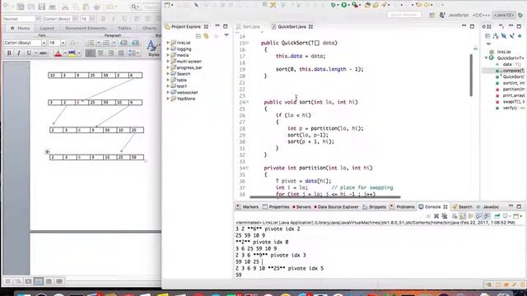
Task: Expand the websocket project node
Action: [168, 92]
